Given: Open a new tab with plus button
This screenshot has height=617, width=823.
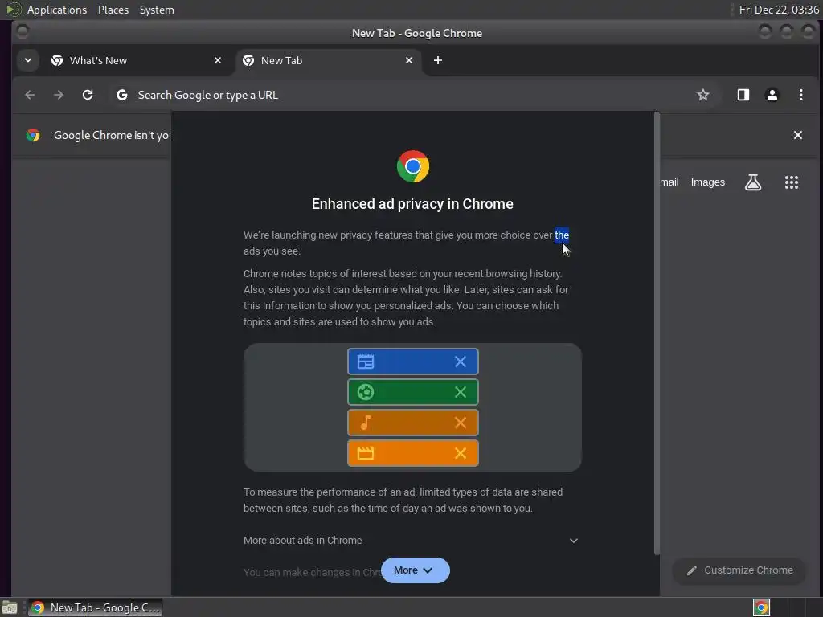Looking at the screenshot, I should (x=438, y=60).
